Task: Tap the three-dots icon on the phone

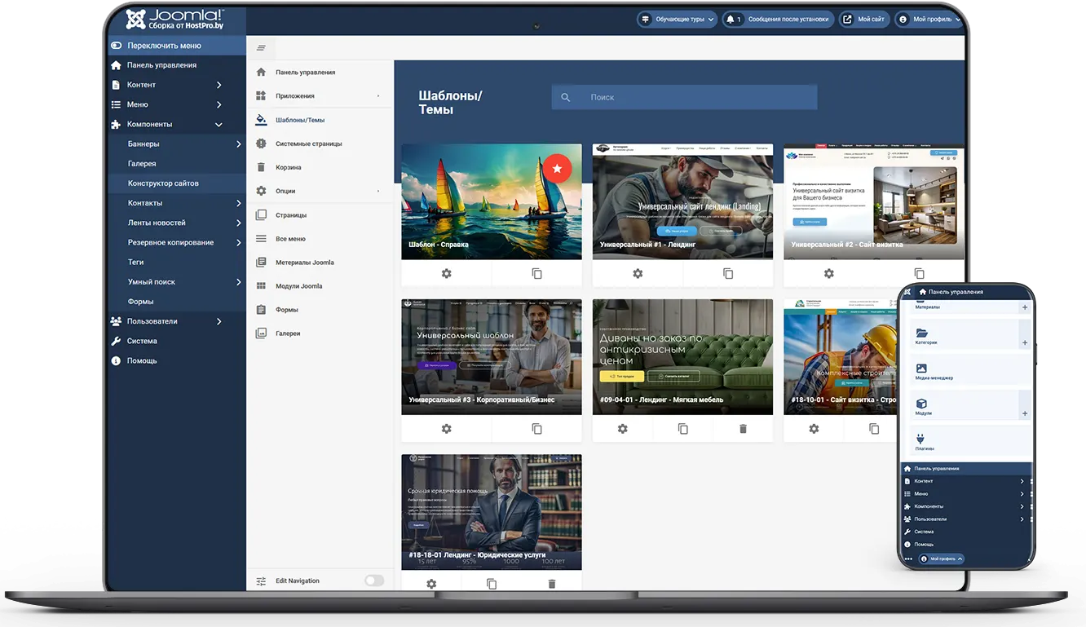Action: tap(908, 559)
